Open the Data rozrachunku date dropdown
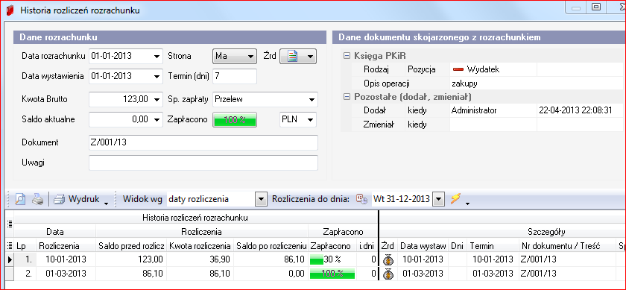 (157, 57)
